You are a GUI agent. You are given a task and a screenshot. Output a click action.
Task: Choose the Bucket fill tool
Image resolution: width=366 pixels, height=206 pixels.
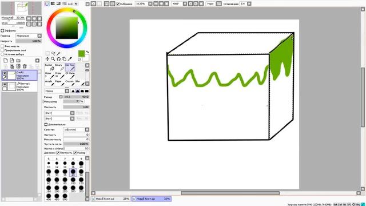pos(50,68)
